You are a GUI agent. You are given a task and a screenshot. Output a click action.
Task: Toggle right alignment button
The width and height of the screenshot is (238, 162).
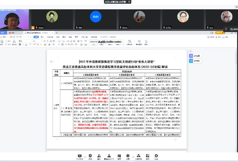coord(66,44)
